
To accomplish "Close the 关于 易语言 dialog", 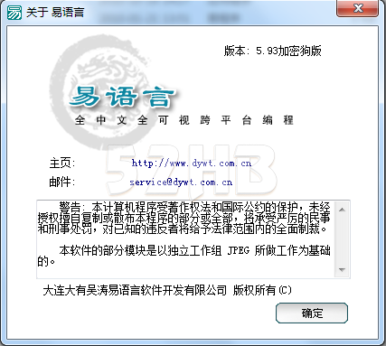I will point(358,8).
